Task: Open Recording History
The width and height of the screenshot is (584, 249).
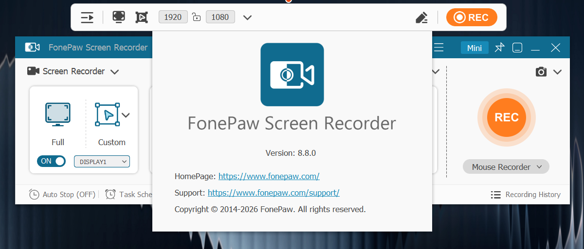Action: click(526, 195)
